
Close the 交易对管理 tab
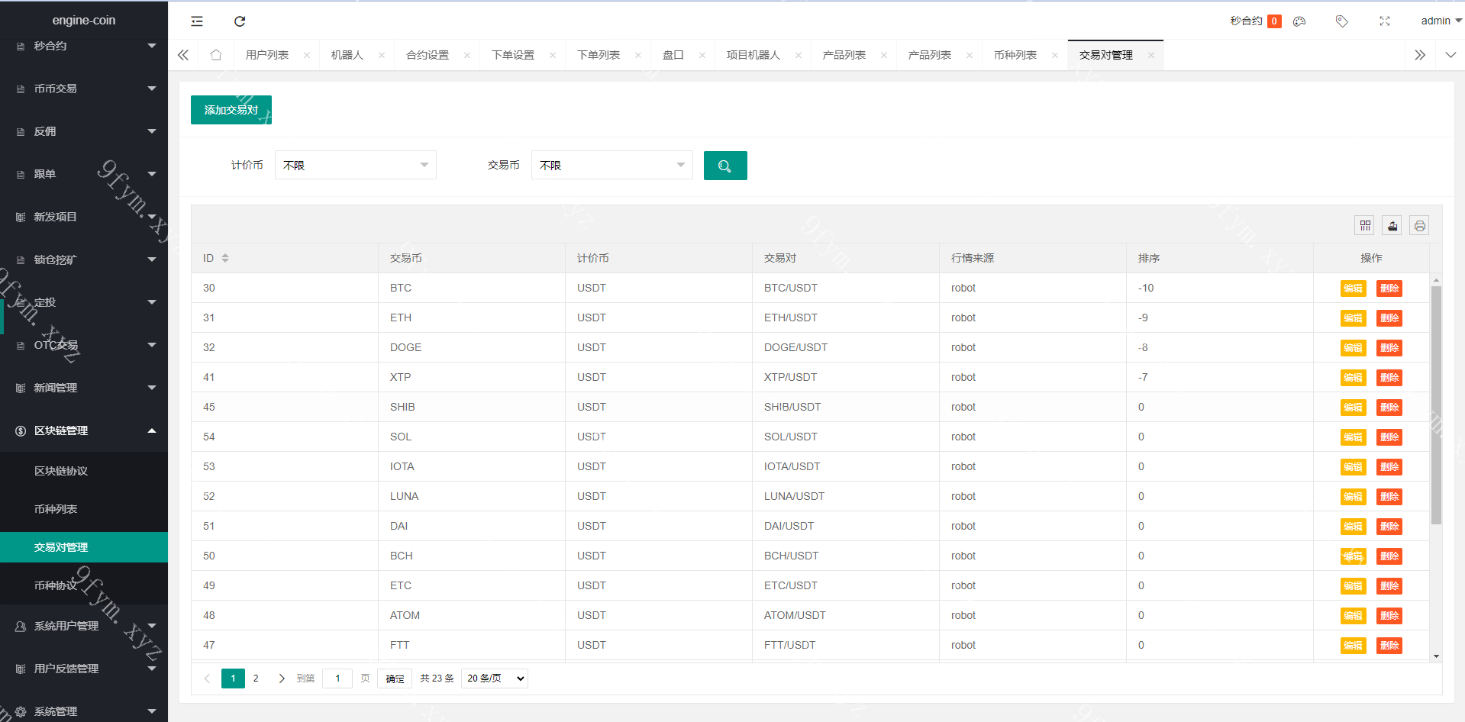click(1151, 55)
